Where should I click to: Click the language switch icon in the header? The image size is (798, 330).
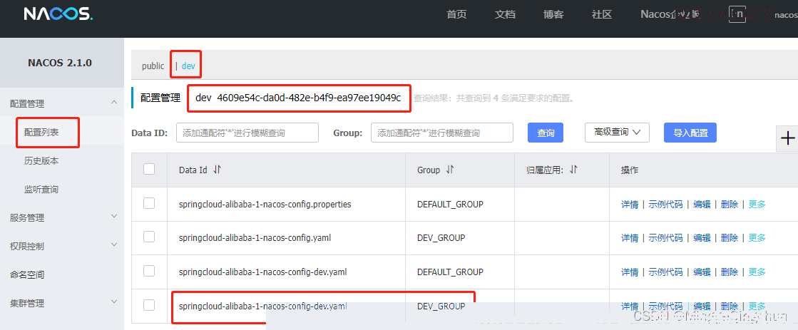click(737, 14)
